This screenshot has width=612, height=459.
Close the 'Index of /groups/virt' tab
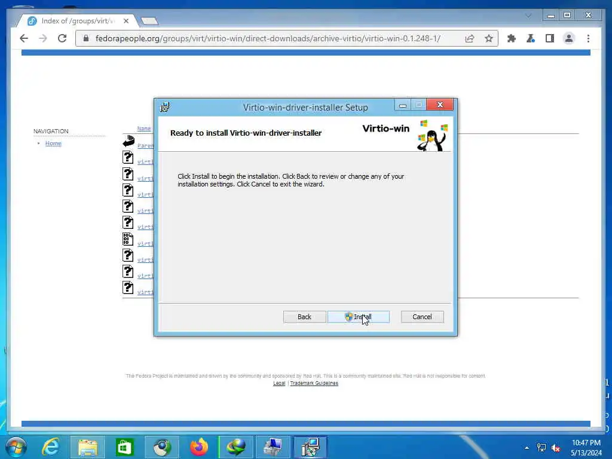click(x=126, y=21)
